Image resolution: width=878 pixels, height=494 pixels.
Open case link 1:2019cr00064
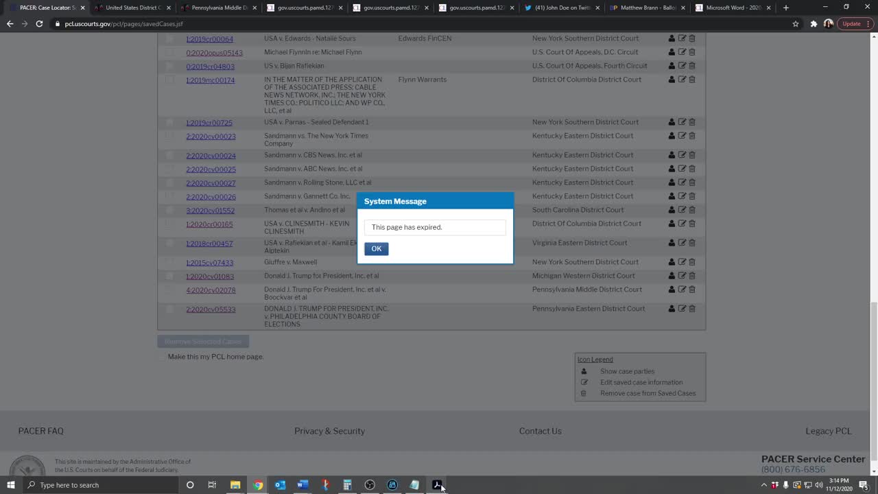(209, 39)
